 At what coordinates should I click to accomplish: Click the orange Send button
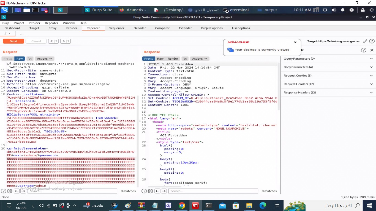pyautogui.click(x=13, y=41)
